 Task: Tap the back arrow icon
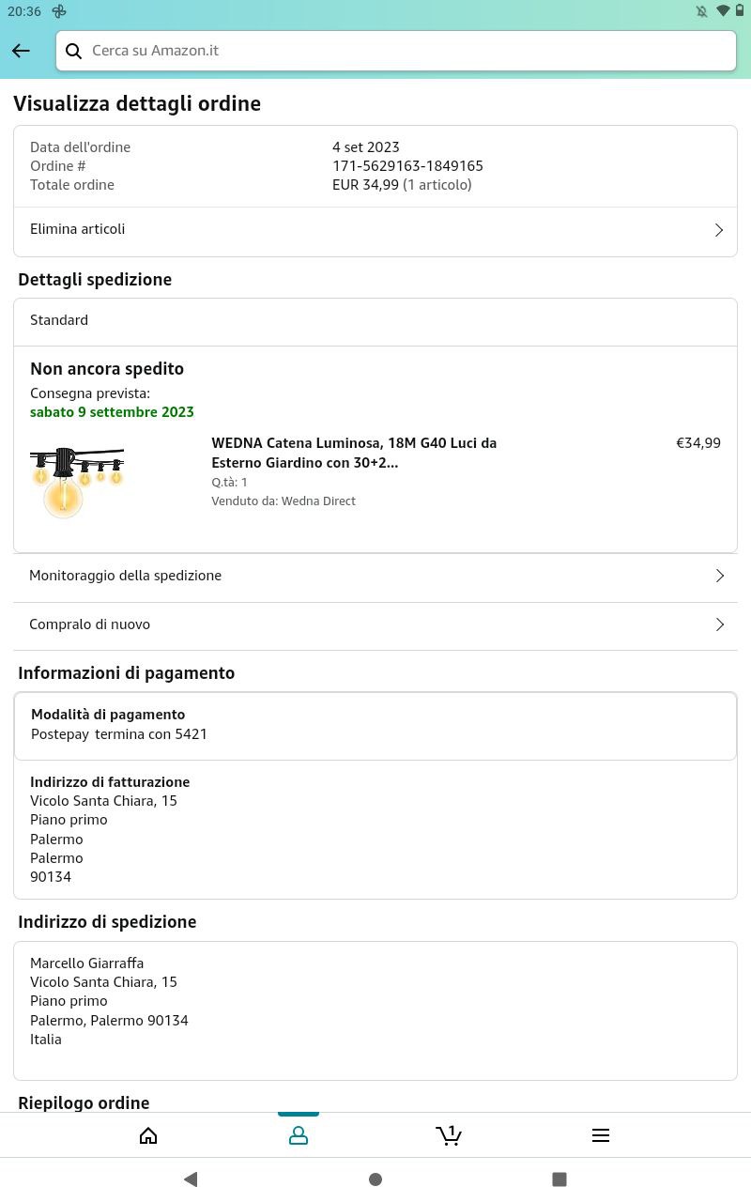[21, 51]
